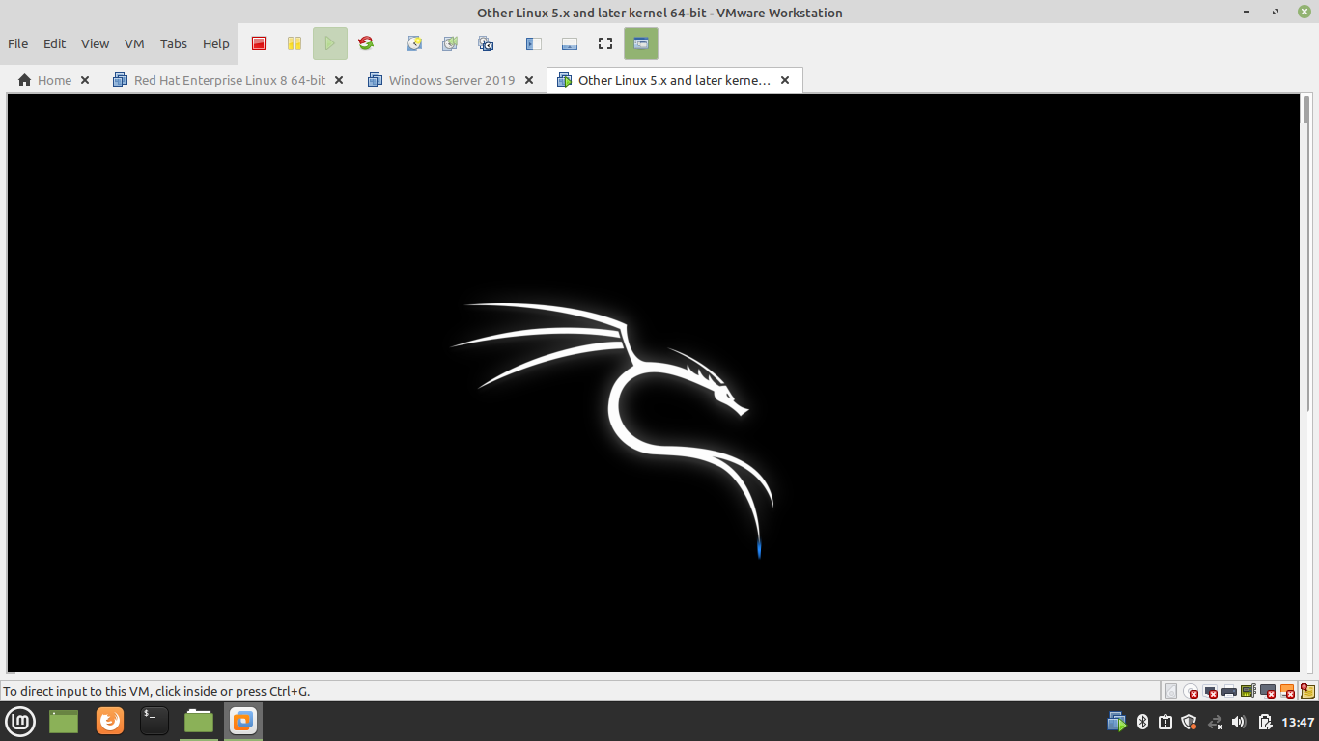The width and height of the screenshot is (1319, 741).
Task: Click the network adapter status icon
Action: [1249, 691]
